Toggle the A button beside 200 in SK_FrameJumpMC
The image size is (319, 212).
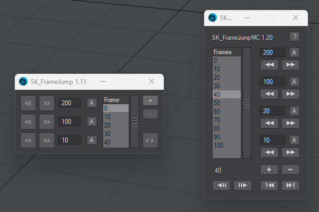[x=295, y=53]
